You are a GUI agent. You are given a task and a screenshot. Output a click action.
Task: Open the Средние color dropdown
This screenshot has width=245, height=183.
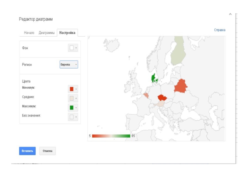(73, 98)
